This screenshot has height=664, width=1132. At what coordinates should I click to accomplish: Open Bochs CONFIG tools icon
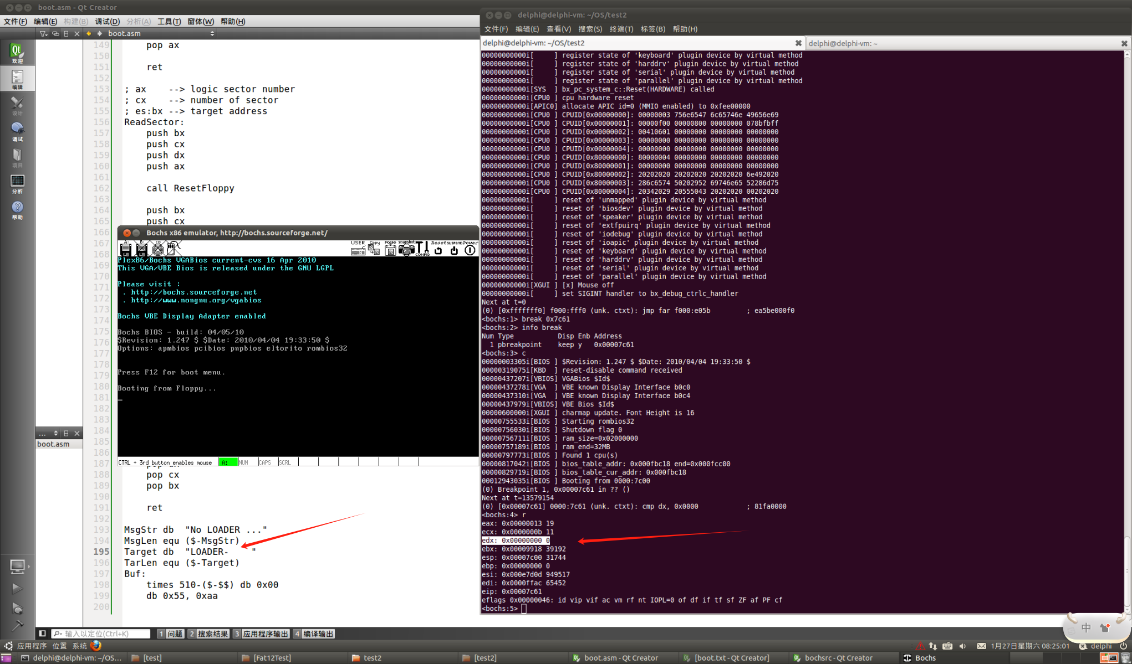pyautogui.click(x=422, y=249)
